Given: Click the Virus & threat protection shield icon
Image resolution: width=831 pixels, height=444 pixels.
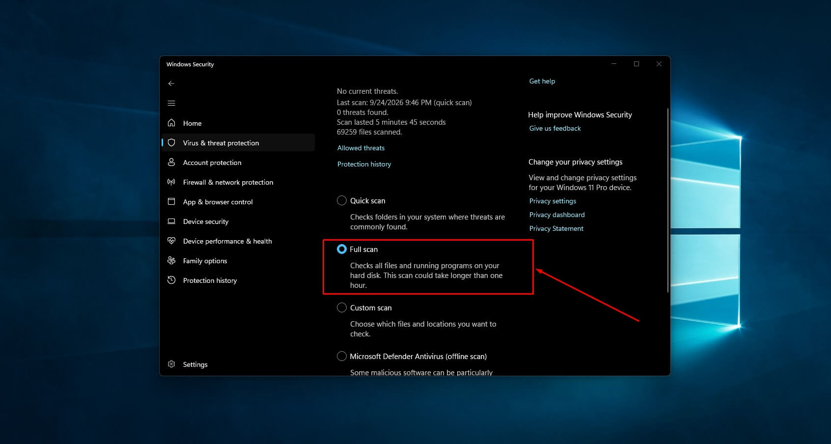Looking at the screenshot, I should pyautogui.click(x=171, y=142).
